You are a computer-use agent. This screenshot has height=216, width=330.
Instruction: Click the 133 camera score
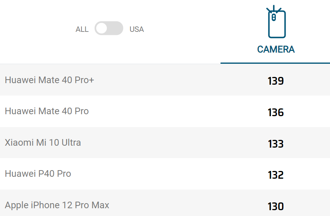coord(276,144)
